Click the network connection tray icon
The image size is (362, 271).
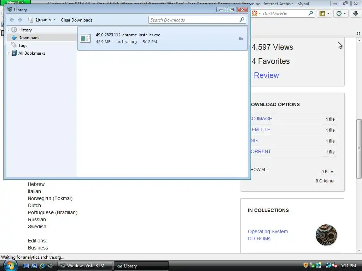click(x=328, y=265)
